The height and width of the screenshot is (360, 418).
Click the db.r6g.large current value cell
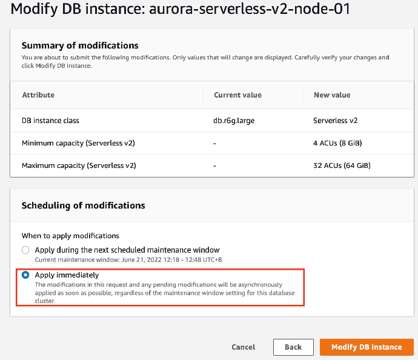234,121
